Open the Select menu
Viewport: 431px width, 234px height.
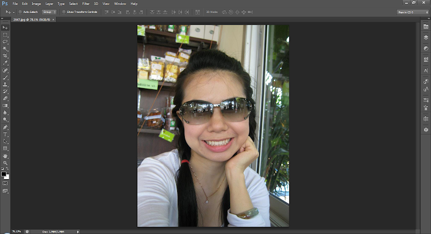(73, 4)
